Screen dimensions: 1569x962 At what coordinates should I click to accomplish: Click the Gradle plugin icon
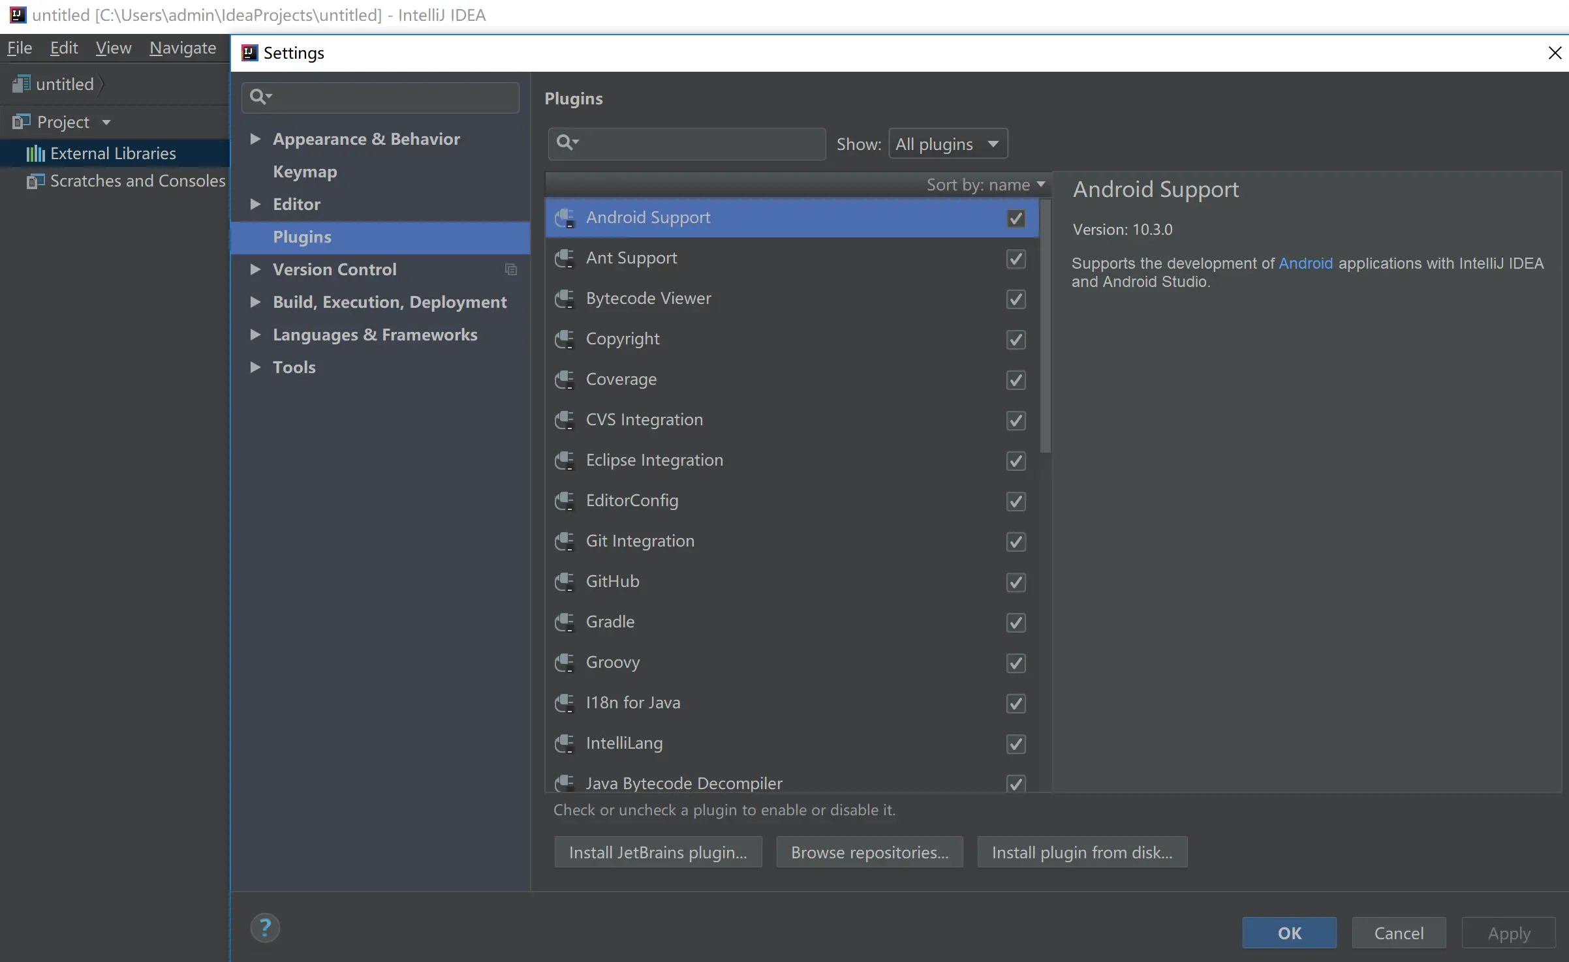click(565, 622)
